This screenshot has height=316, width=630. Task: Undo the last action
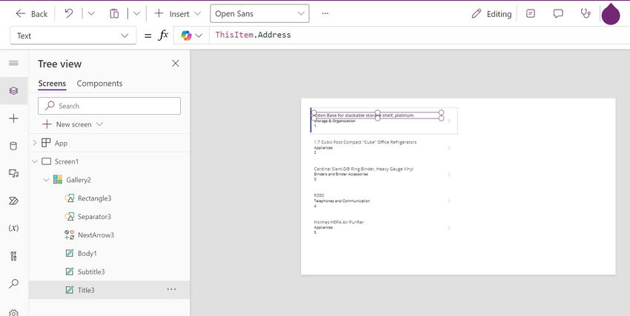click(69, 13)
